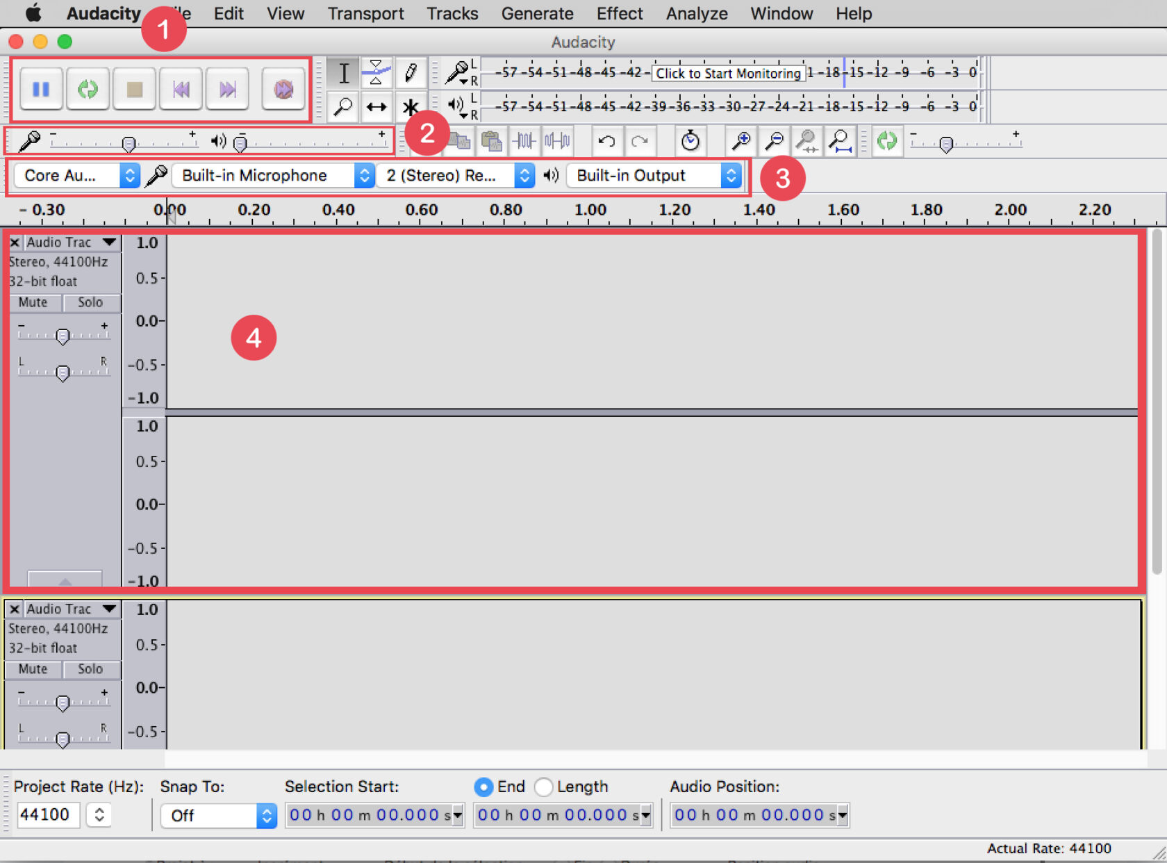Select the Length radio button
Image resolution: width=1167 pixels, height=863 pixels.
pos(544,787)
